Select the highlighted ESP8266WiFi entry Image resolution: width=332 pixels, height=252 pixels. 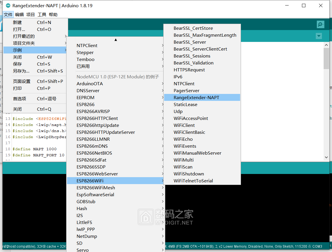click(x=116, y=181)
